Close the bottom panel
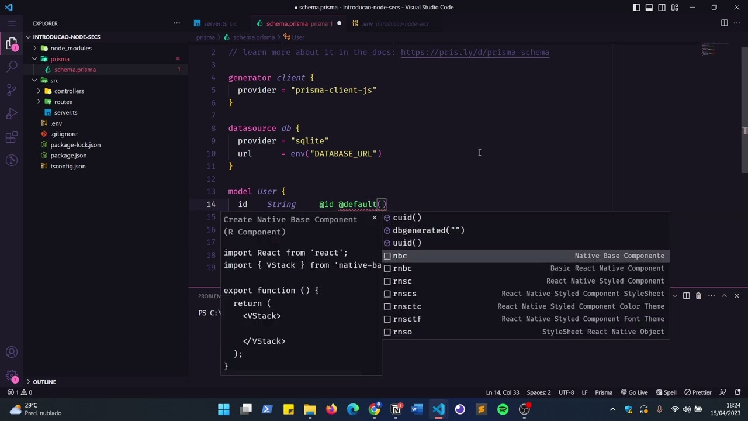 (736, 296)
